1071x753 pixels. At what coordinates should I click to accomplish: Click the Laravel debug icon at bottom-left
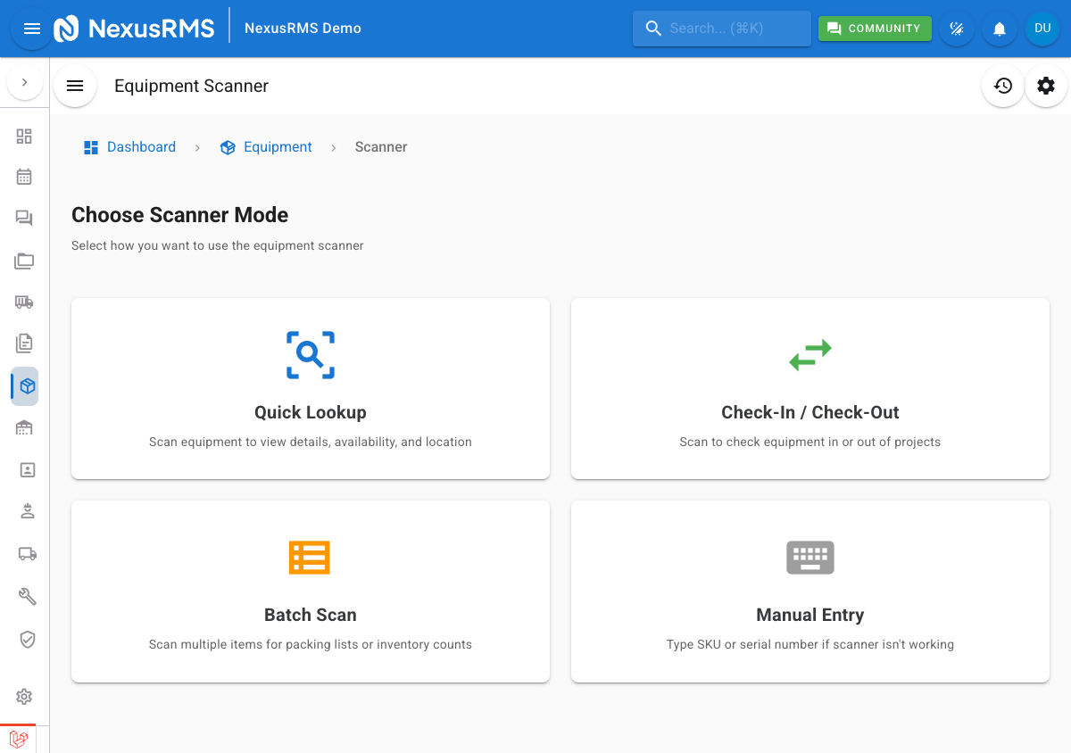coord(18,739)
